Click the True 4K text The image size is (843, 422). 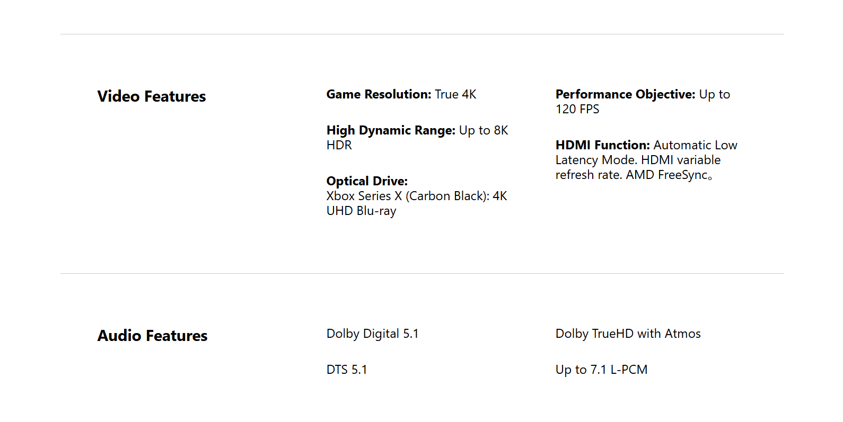coord(455,94)
